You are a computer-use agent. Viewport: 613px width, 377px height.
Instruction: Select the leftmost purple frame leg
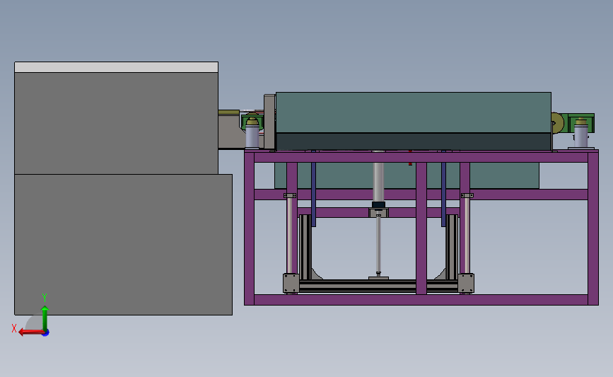tap(250, 228)
